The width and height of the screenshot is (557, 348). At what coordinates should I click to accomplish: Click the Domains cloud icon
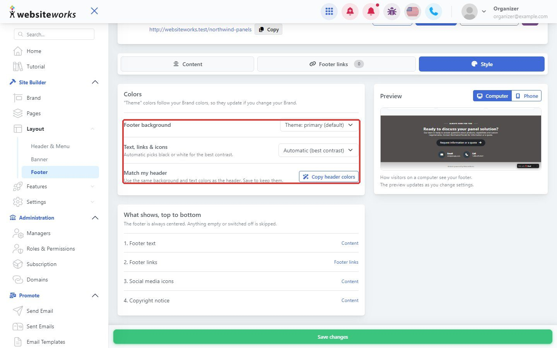click(x=18, y=280)
